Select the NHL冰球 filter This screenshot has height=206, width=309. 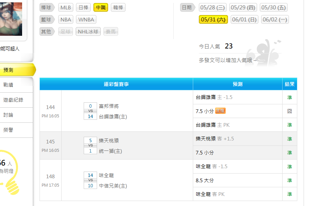point(88,31)
